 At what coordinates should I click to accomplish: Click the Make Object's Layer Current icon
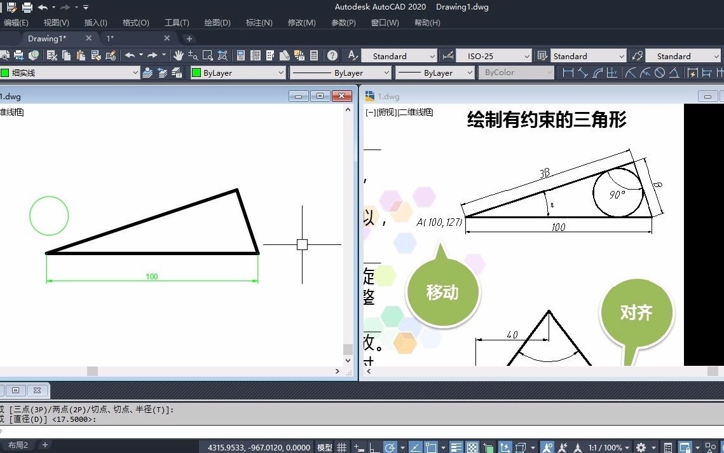click(x=147, y=73)
